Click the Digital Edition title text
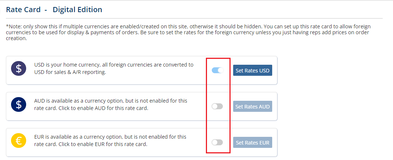Image resolution: width=393 pixels, height=160 pixels. click(77, 10)
